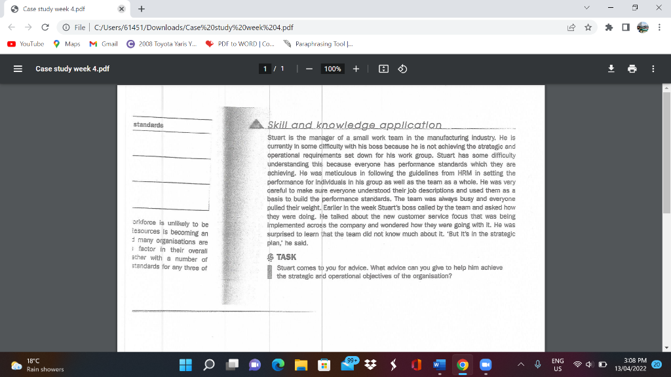Viewport: 671px width, 377px height.
Task: Launch Microsoft Edge from the taskbar
Action: (278, 364)
